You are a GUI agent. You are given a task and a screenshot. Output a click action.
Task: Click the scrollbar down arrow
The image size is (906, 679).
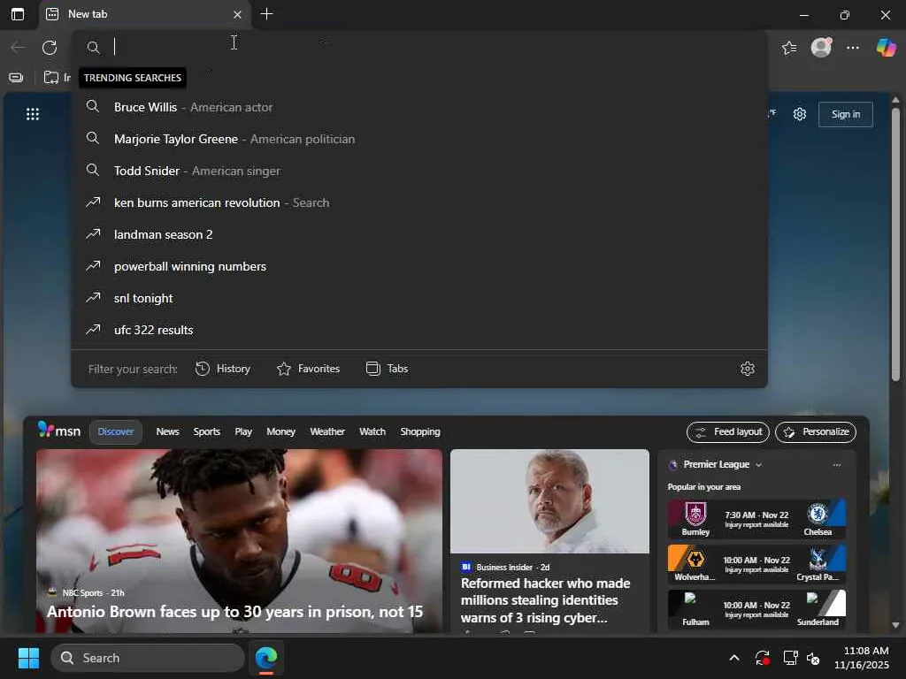click(895, 625)
